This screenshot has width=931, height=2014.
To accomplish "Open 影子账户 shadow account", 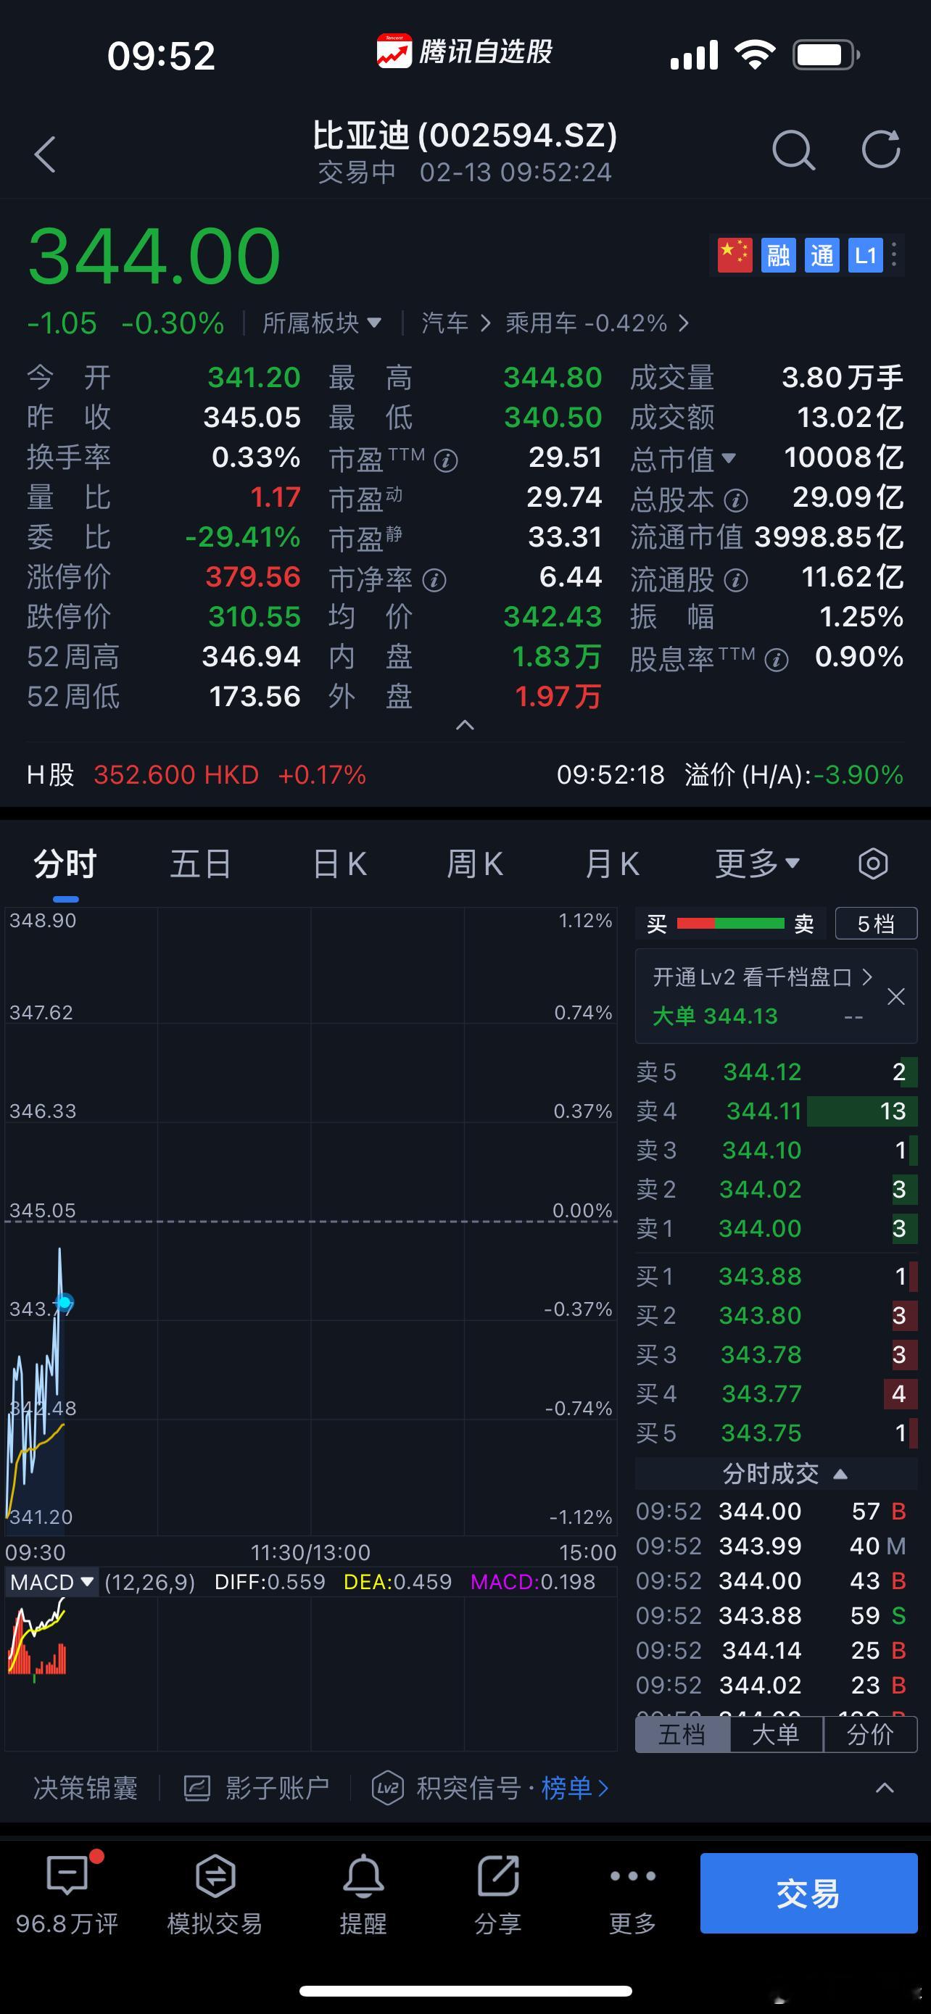I will (257, 1787).
